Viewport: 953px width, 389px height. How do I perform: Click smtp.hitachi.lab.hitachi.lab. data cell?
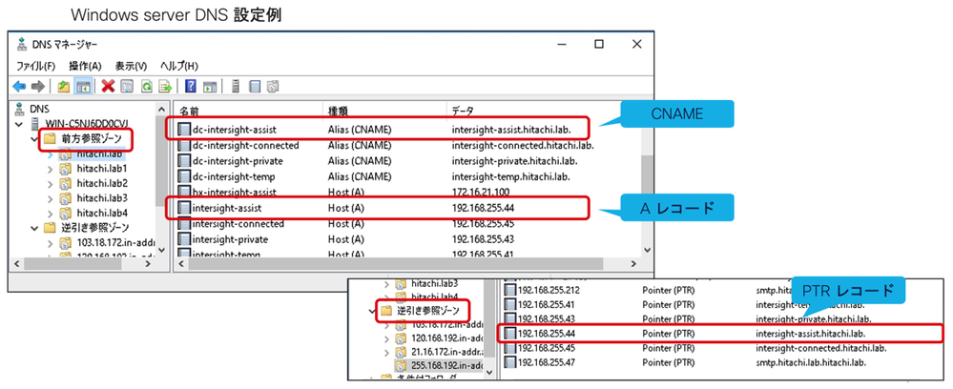(x=812, y=362)
